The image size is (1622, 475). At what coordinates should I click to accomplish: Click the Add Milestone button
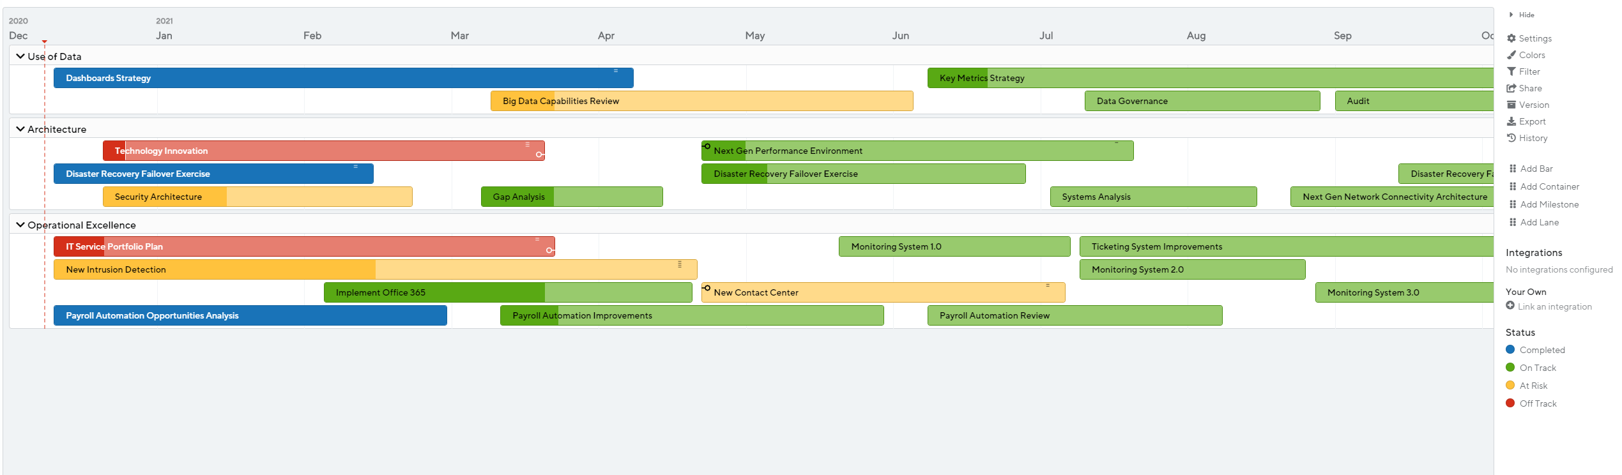(1549, 204)
